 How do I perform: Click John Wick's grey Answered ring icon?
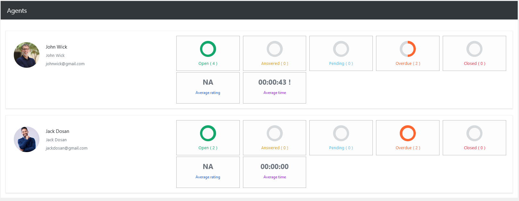point(274,49)
